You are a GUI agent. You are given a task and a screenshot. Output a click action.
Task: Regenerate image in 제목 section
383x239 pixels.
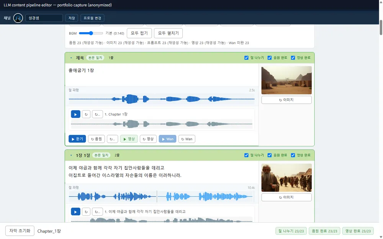click(286, 100)
